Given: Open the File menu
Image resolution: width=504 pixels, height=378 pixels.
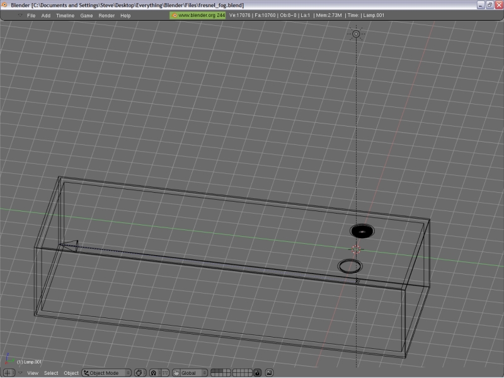Looking at the screenshot, I should (x=31, y=15).
